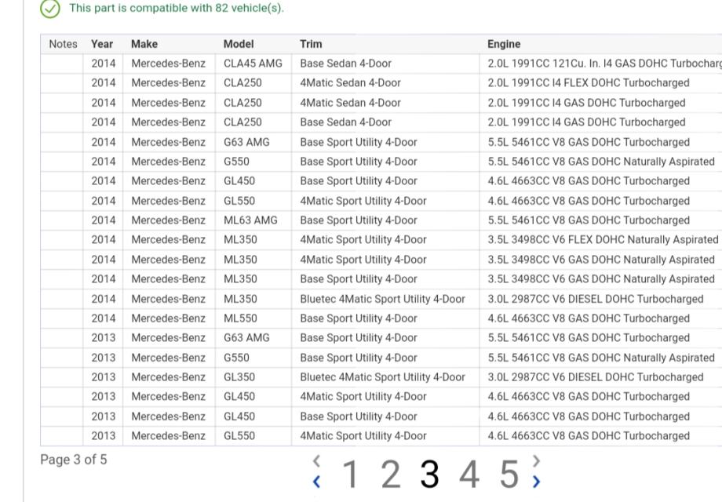Image resolution: width=722 pixels, height=502 pixels.
Task: Click the gray right chevron above pagination
Action: pyautogui.click(x=536, y=460)
